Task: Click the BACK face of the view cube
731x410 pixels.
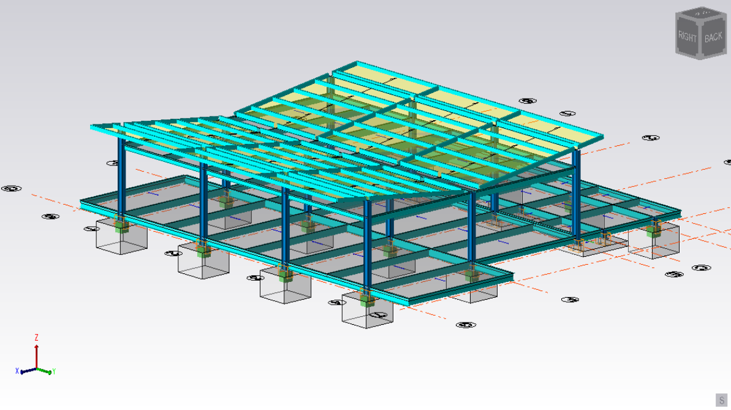Action: [x=714, y=36]
